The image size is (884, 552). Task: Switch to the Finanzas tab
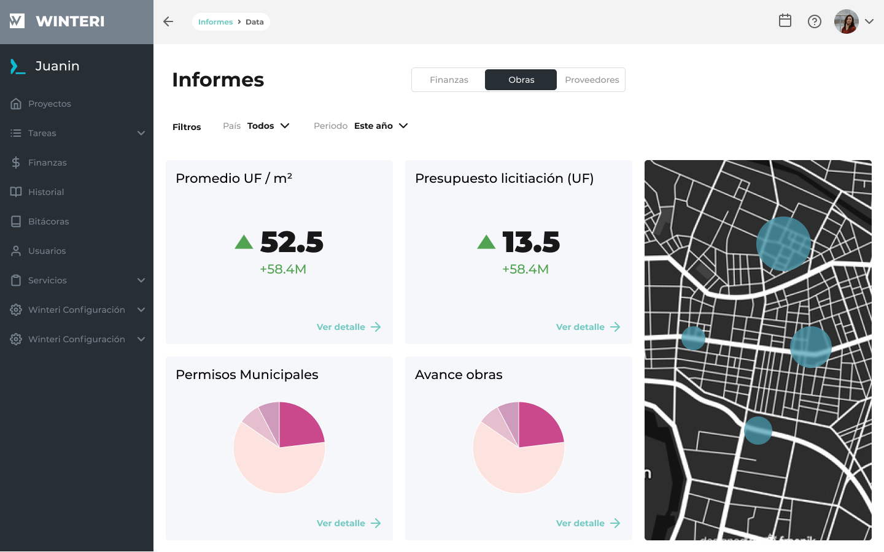(449, 80)
